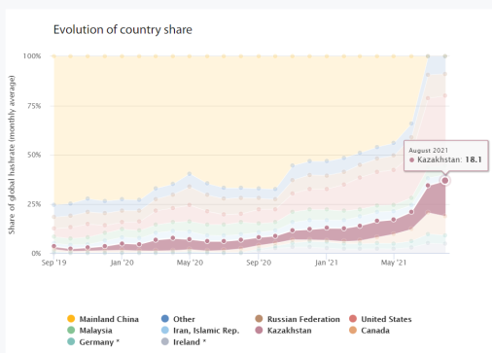This screenshot has width=492, height=353.
Task: Toggle United States series in legend
Action: pyautogui.click(x=380, y=319)
